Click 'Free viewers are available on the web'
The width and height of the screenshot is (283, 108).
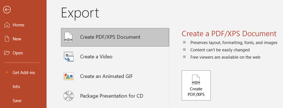point(225,57)
